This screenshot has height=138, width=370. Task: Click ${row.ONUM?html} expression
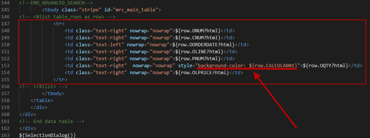(x=198, y=31)
